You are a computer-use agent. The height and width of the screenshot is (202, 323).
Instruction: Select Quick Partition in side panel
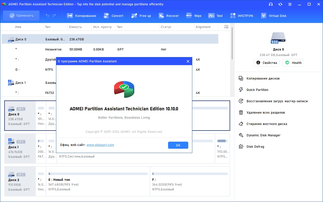[257, 90]
